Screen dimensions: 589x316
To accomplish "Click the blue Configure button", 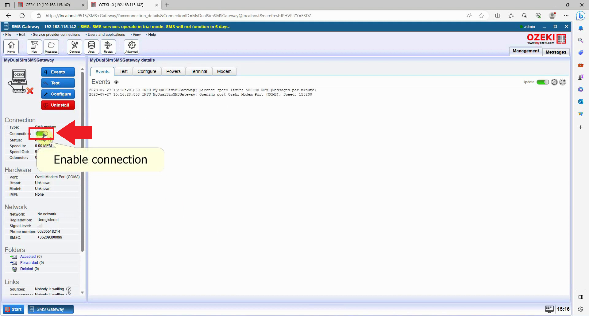I will 58,94.
